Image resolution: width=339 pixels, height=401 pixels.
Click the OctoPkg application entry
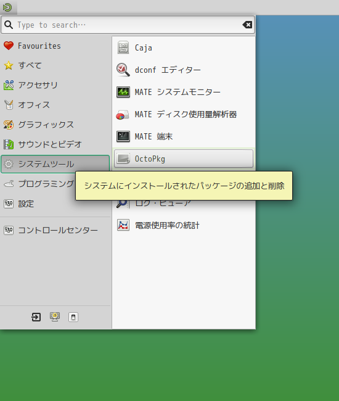[184, 159]
